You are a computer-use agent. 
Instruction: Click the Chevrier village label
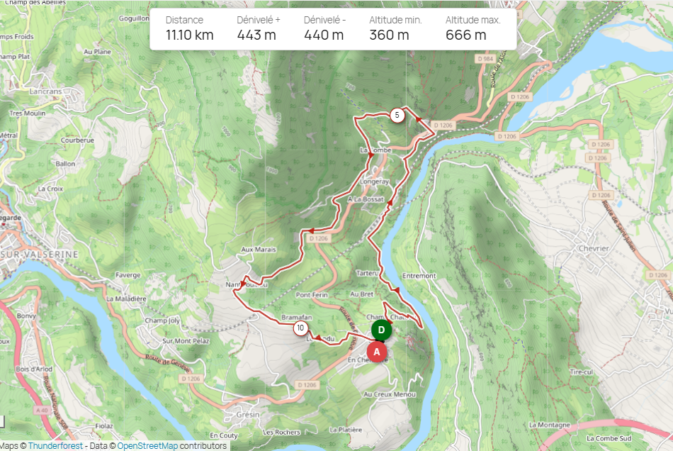594,249
